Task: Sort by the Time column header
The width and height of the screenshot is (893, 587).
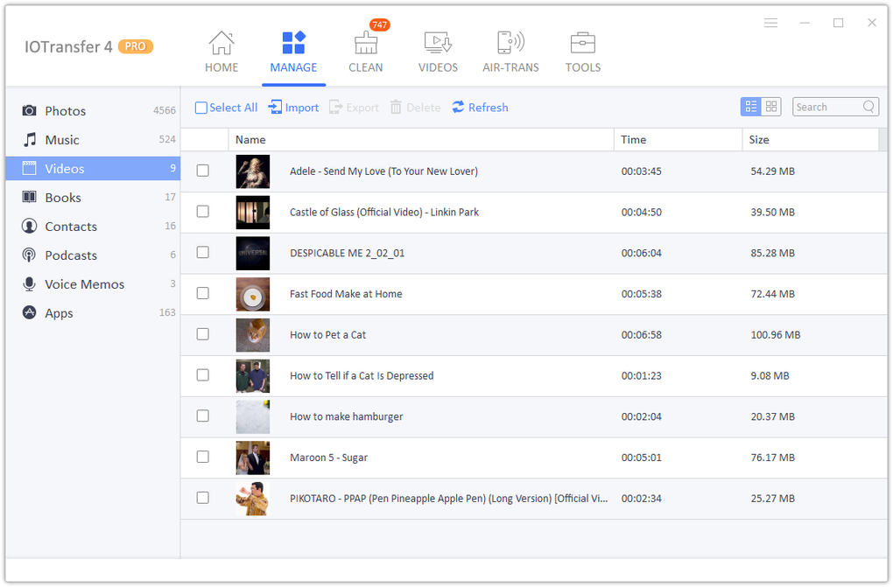Action: pos(678,140)
